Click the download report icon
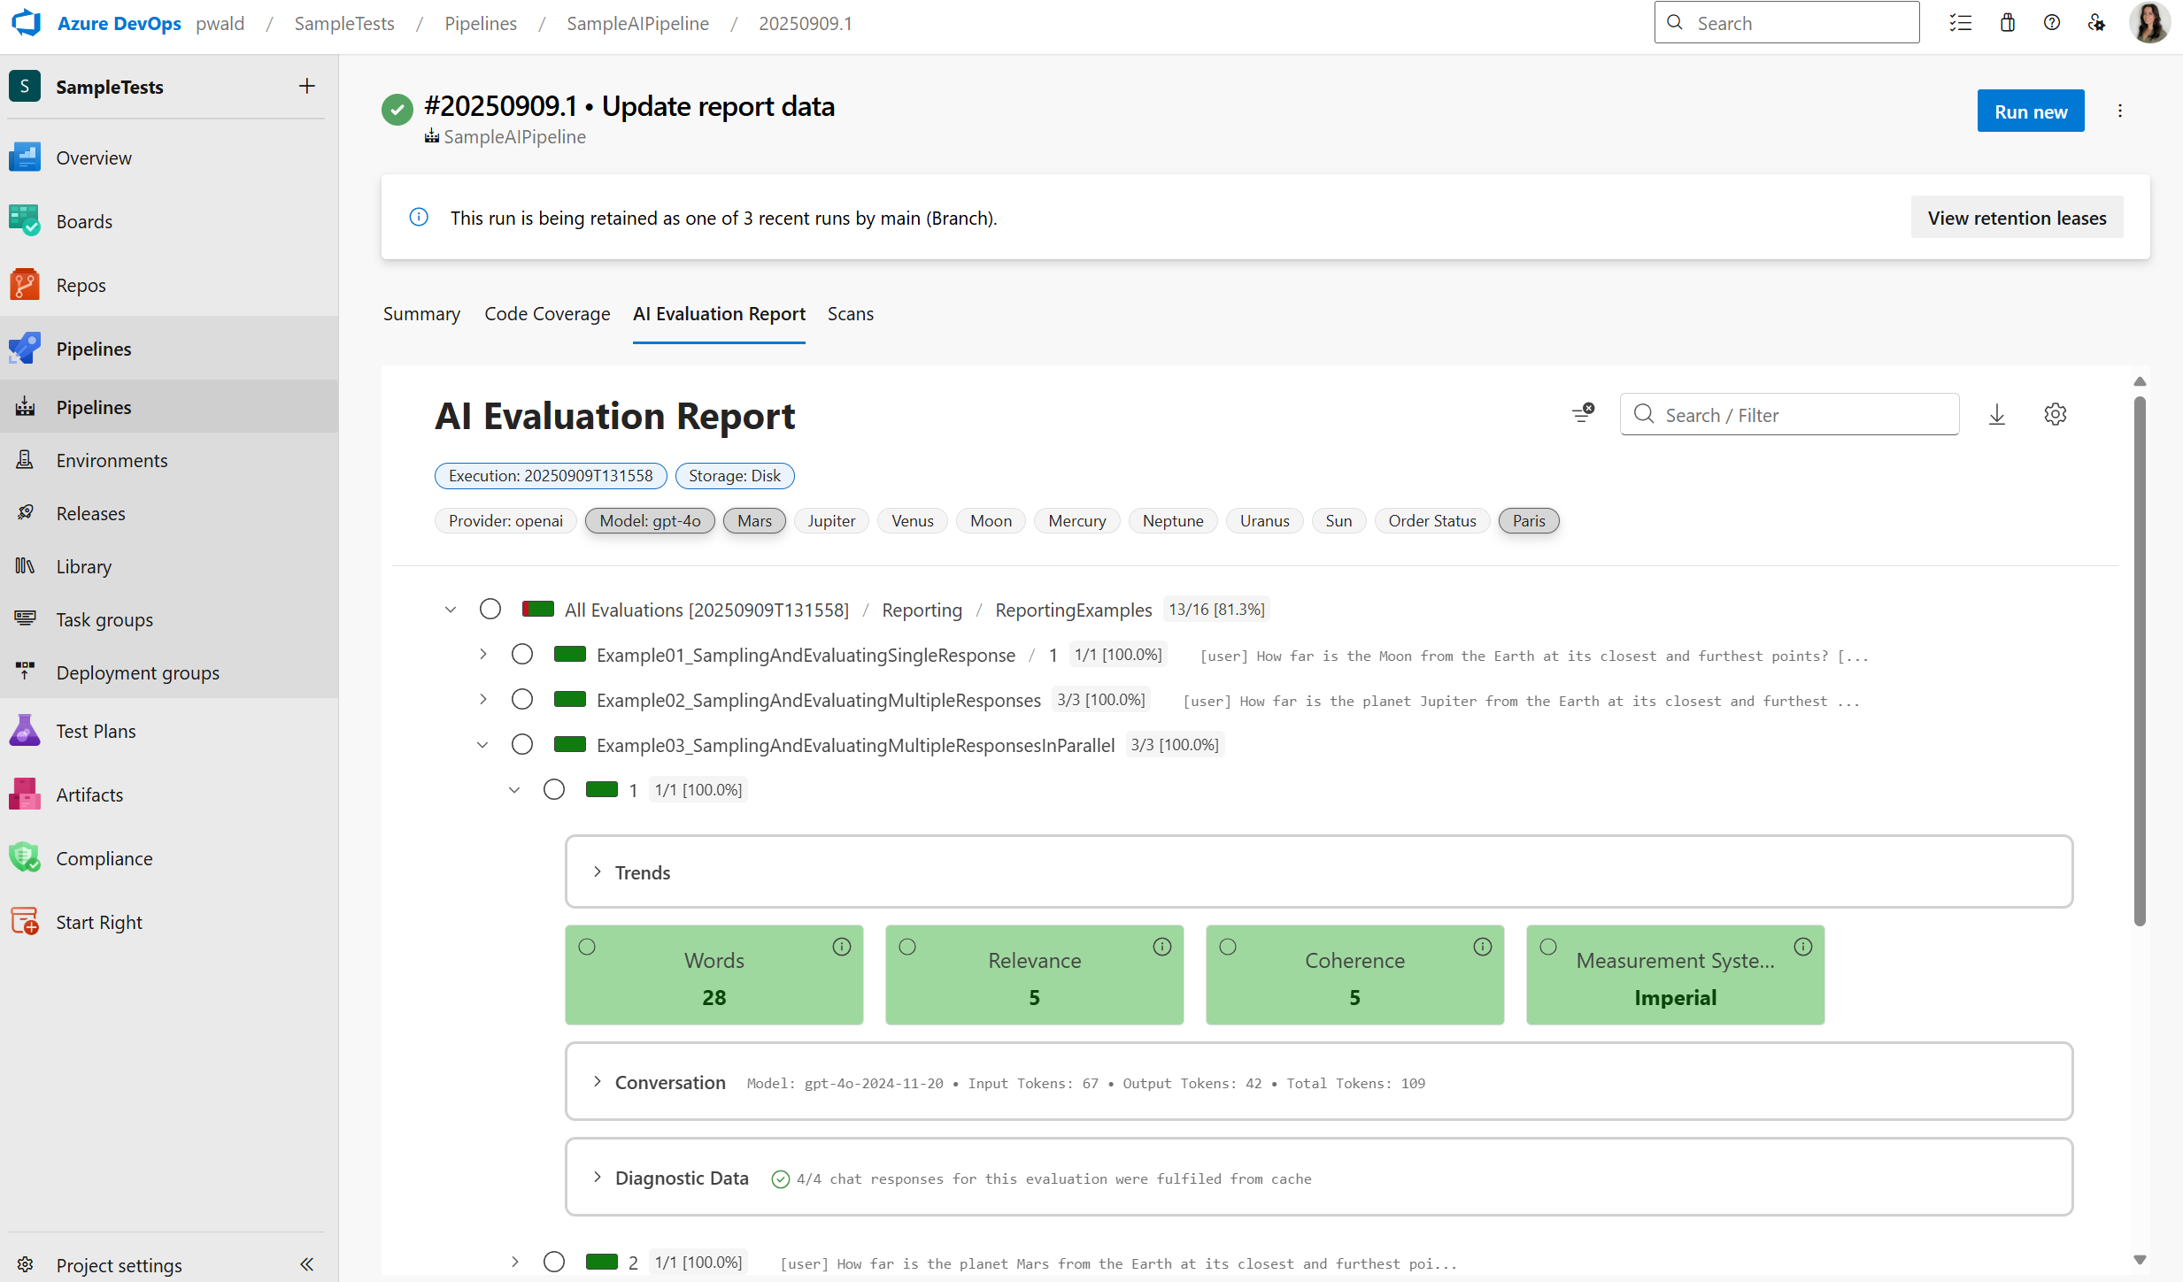 pyautogui.click(x=1997, y=415)
